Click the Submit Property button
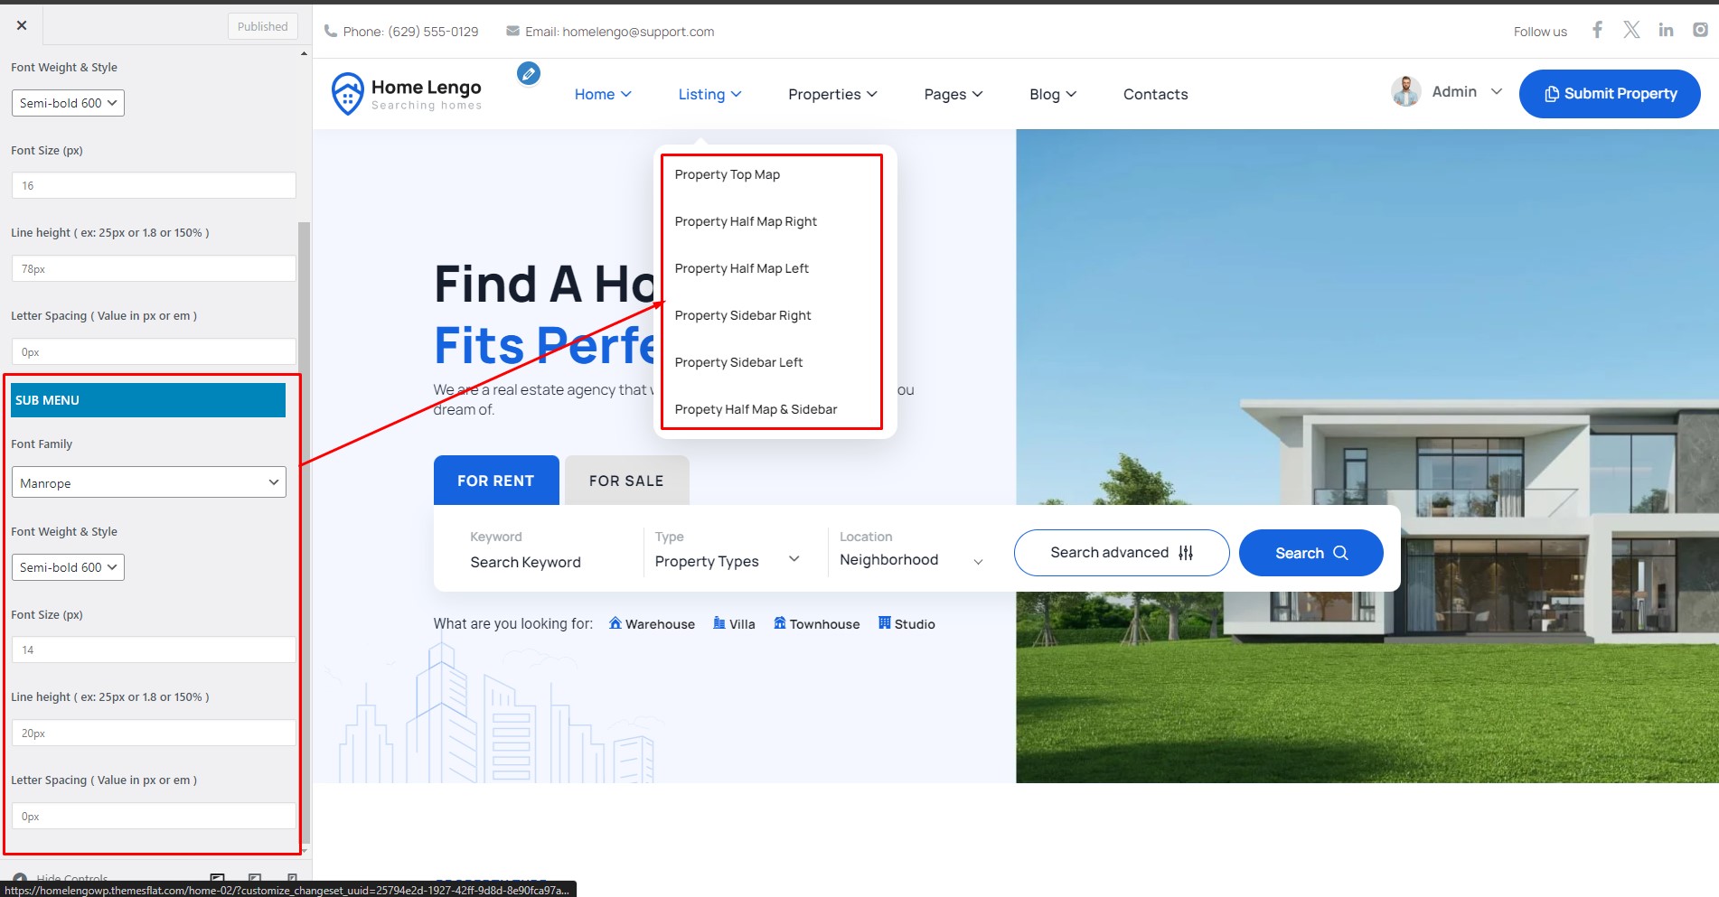 (x=1610, y=94)
